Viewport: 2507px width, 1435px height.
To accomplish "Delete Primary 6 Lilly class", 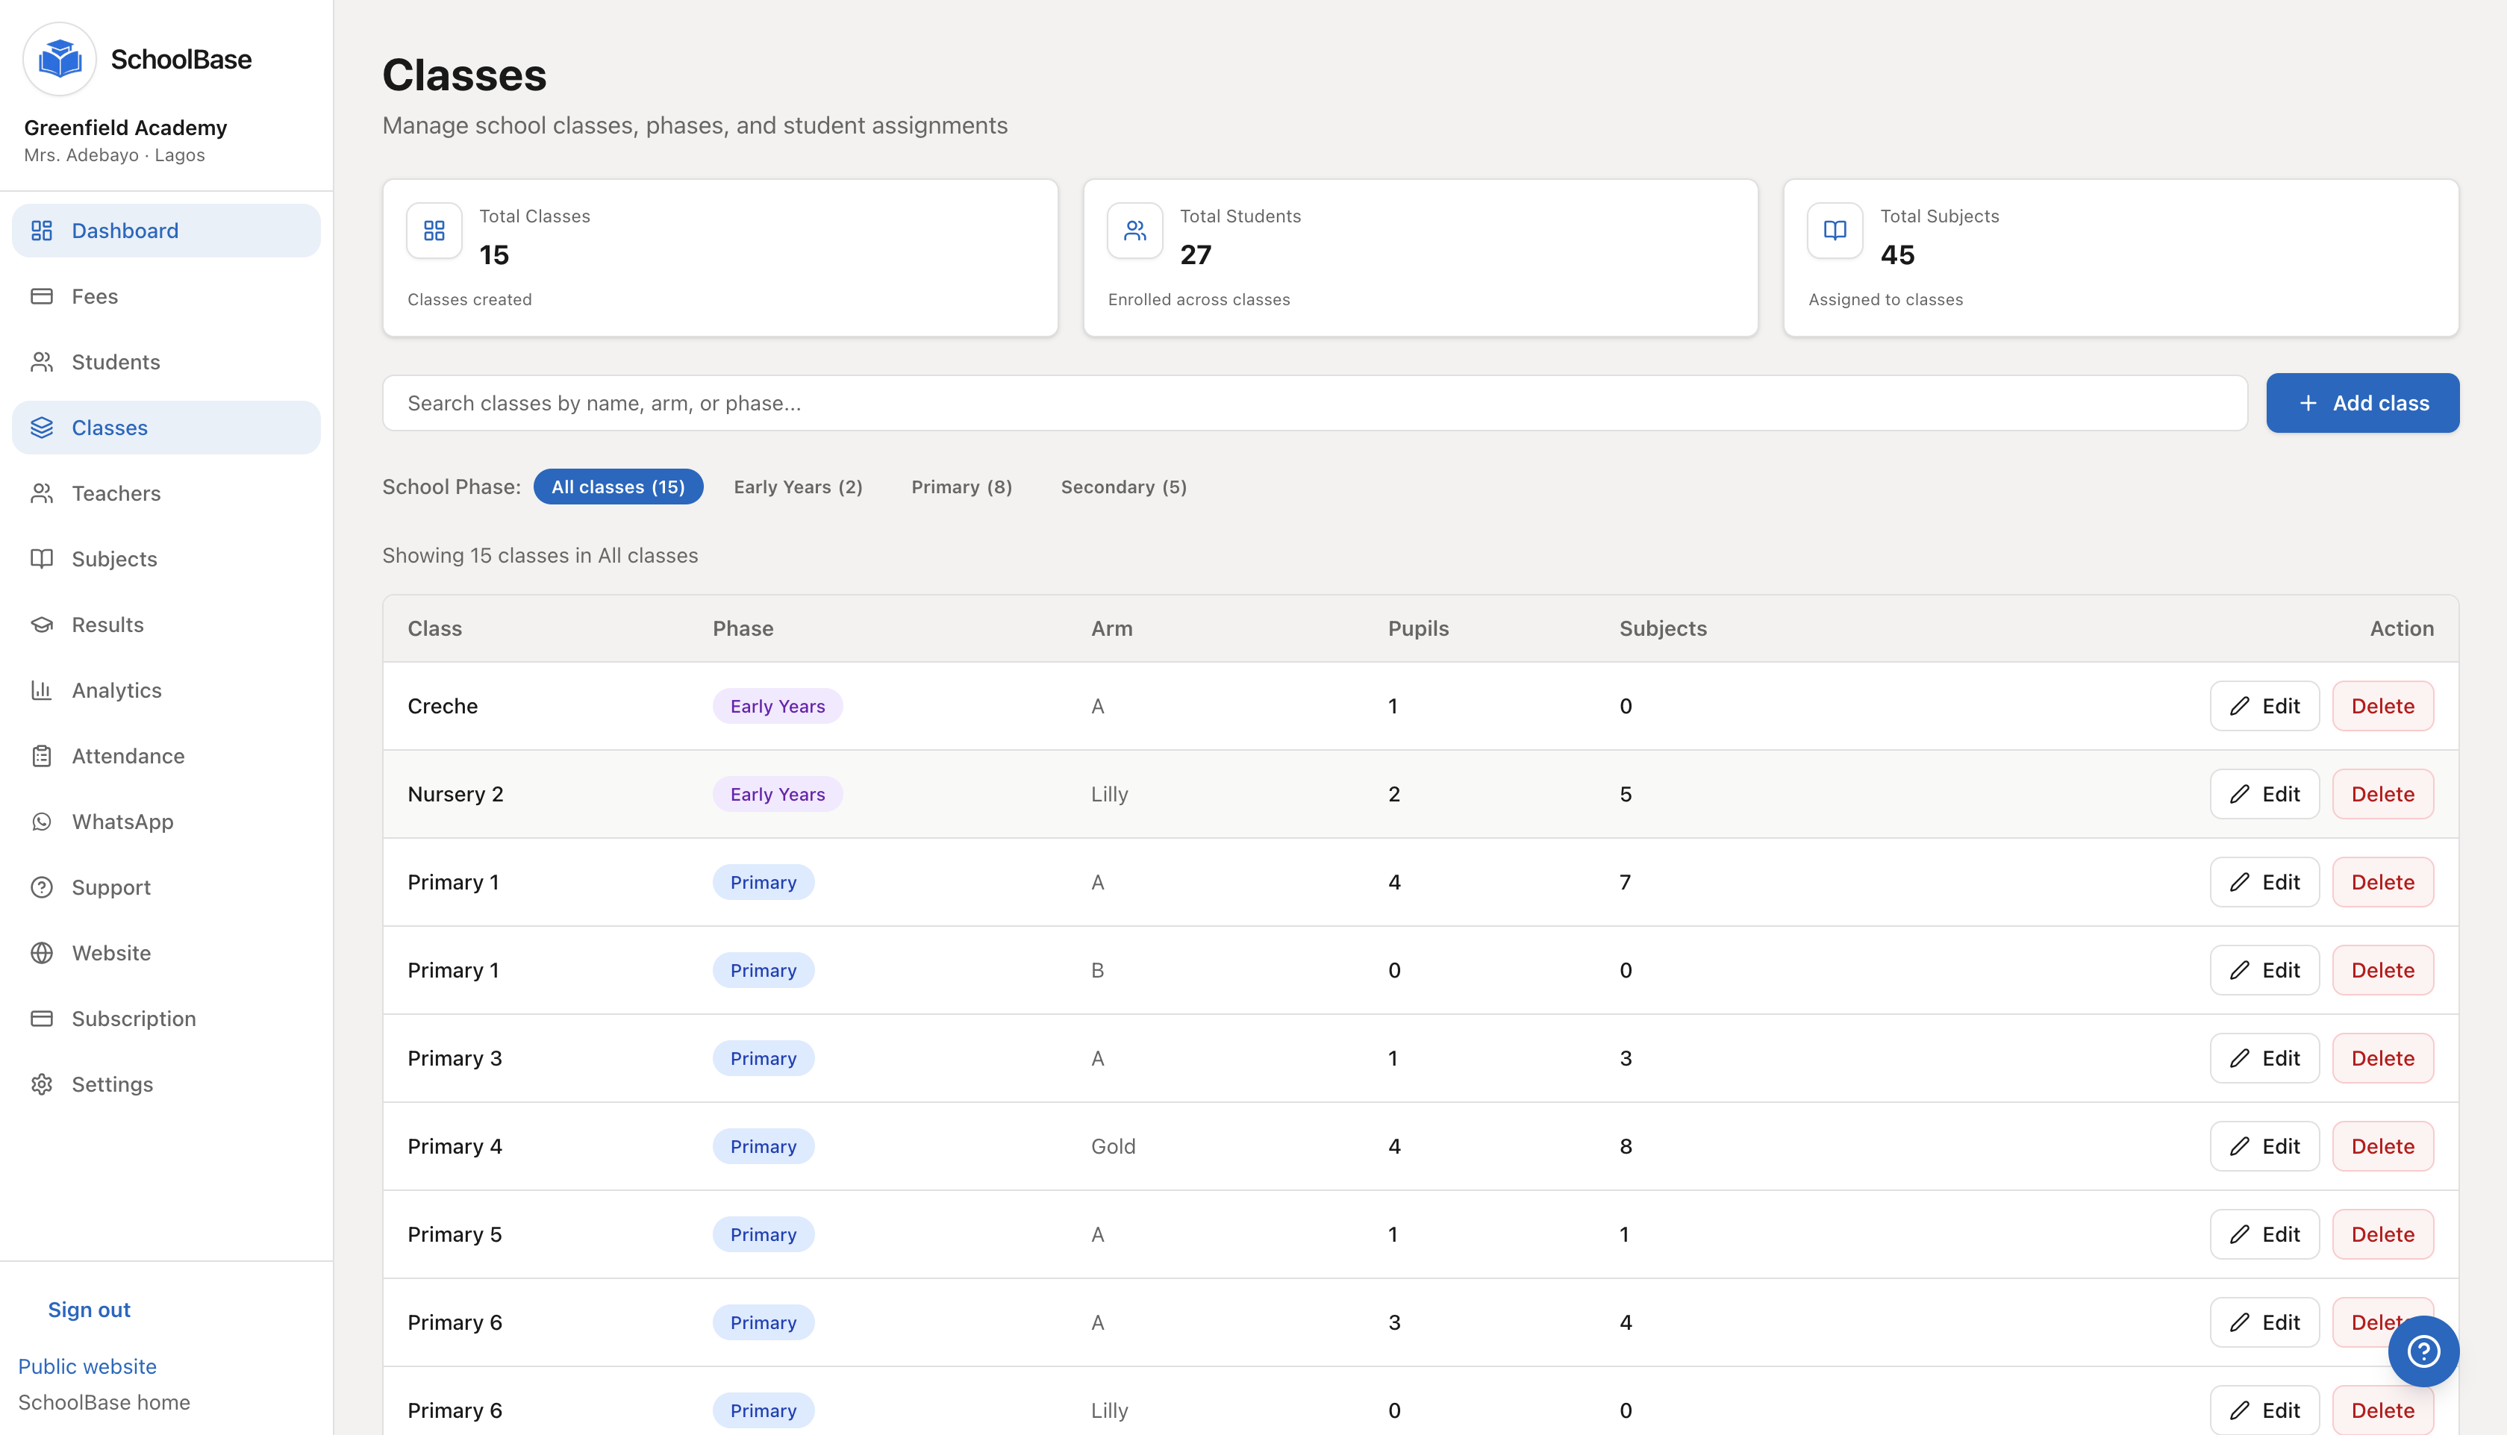I will tap(2383, 1410).
